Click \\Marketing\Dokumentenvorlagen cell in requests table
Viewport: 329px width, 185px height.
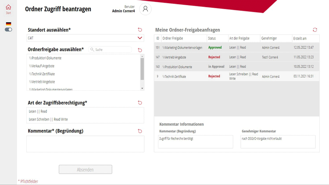(x=182, y=48)
